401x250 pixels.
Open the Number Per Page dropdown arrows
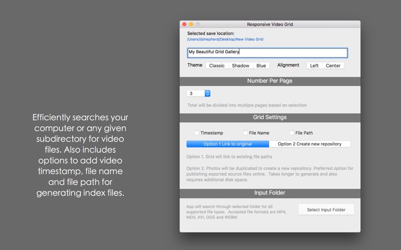tap(208, 93)
